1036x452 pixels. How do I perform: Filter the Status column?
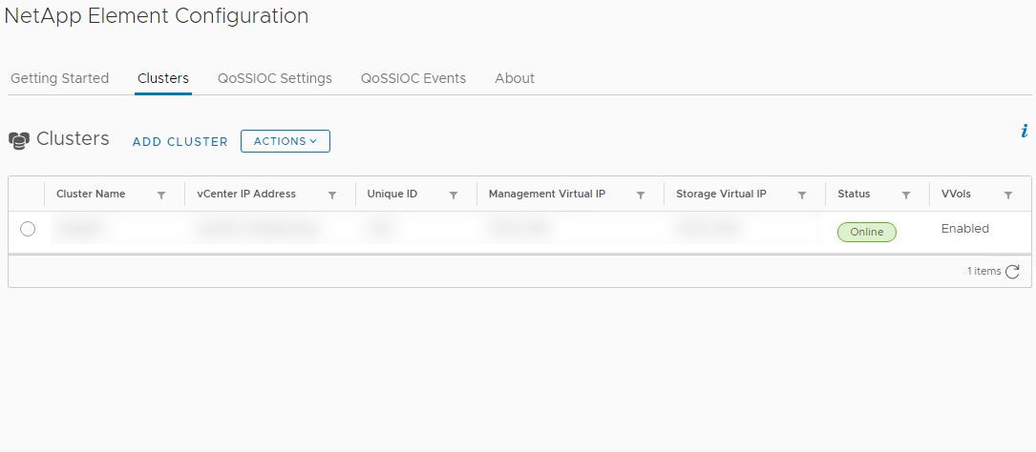click(906, 195)
